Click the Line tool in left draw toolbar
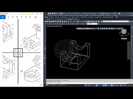133x99 pixels. [45, 27]
